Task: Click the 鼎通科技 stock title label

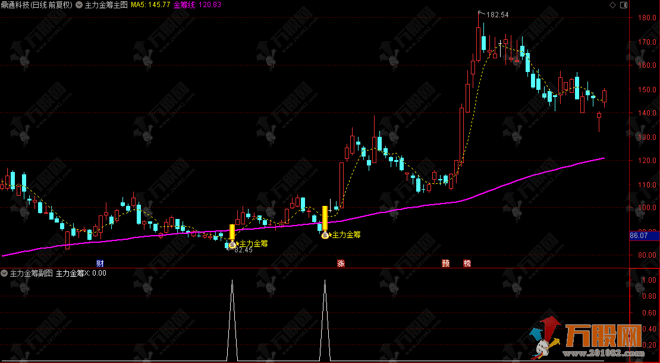Action: pos(17,5)
